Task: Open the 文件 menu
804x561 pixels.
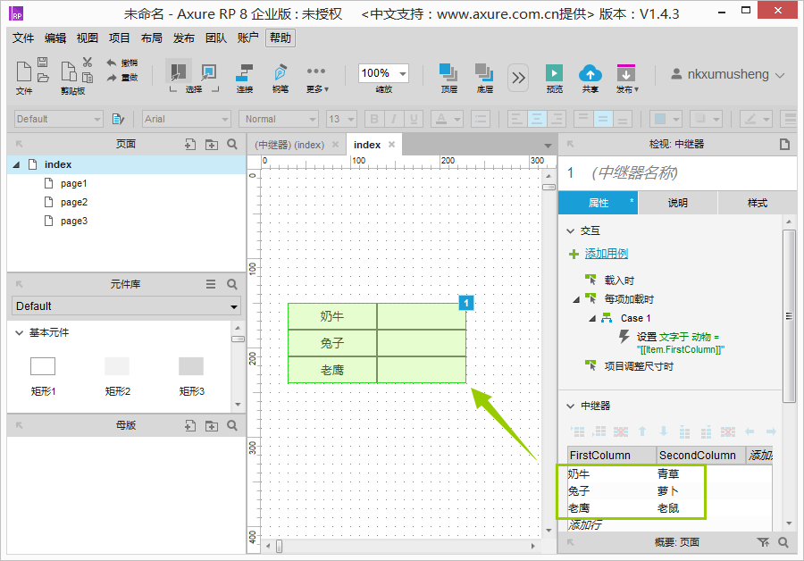Action: coord(23,38)
